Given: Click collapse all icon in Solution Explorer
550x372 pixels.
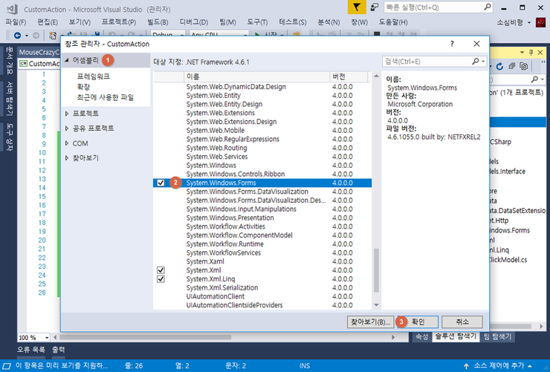Looking at the screenshot, I should [512, 66].
